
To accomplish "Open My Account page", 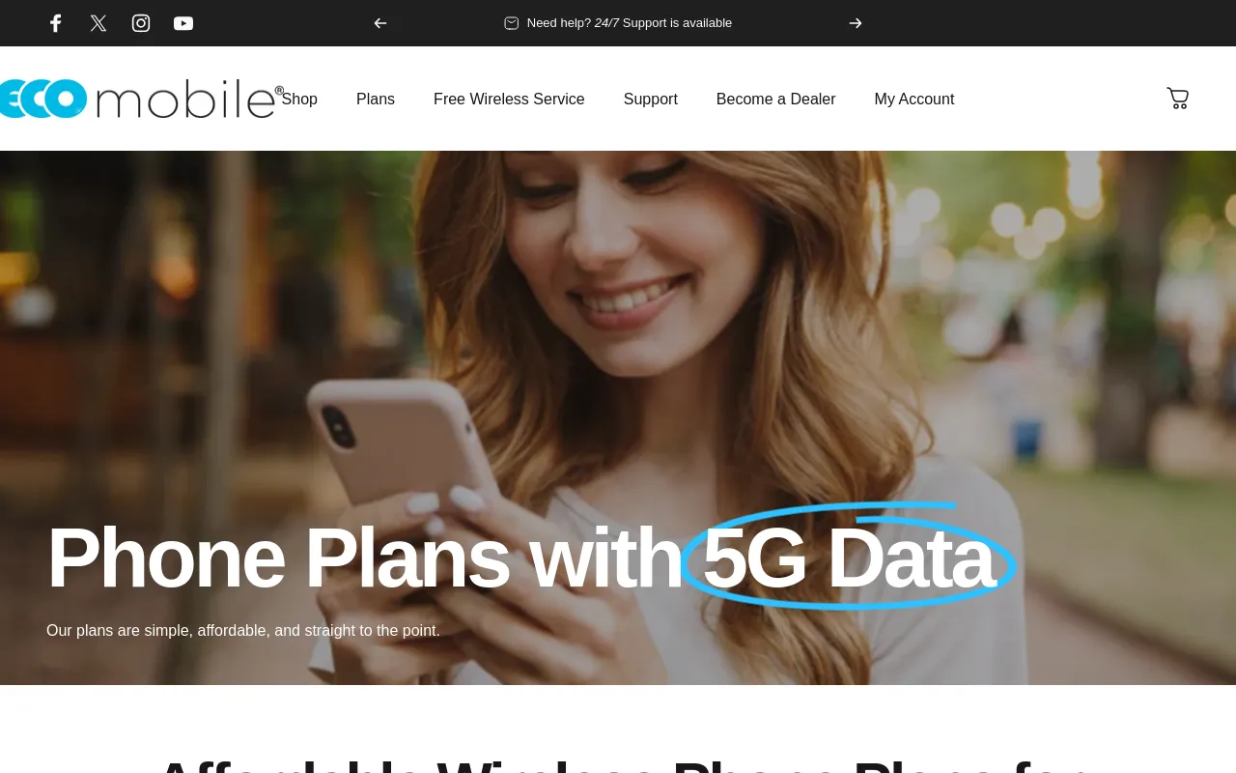I will [914, 100].
